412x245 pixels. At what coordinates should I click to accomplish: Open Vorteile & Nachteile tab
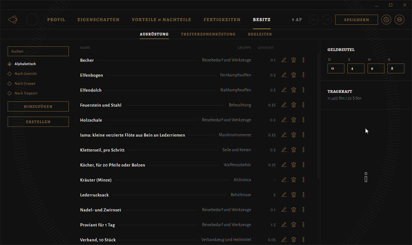tap(161, 20)
